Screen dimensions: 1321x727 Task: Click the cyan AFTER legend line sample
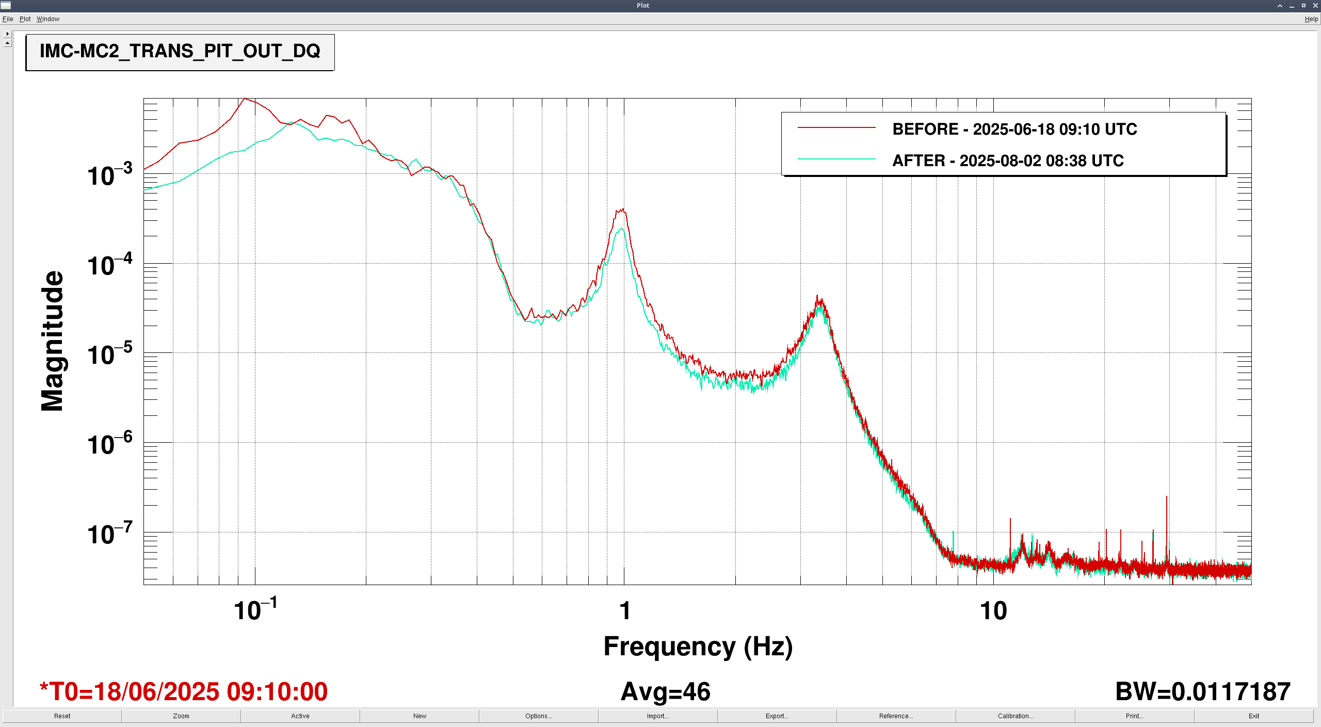836,159
